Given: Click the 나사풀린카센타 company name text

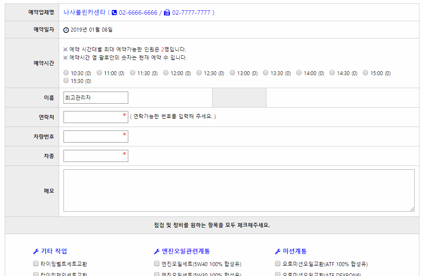Looking at the screenshot, I should coord(84,13).
